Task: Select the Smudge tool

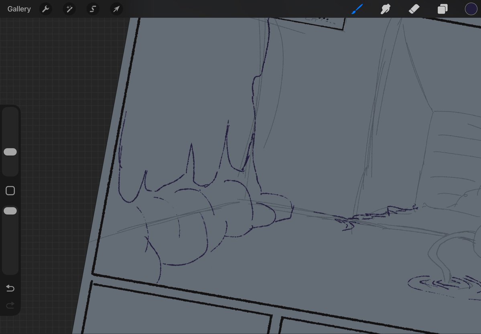Action: coord(385,9)
